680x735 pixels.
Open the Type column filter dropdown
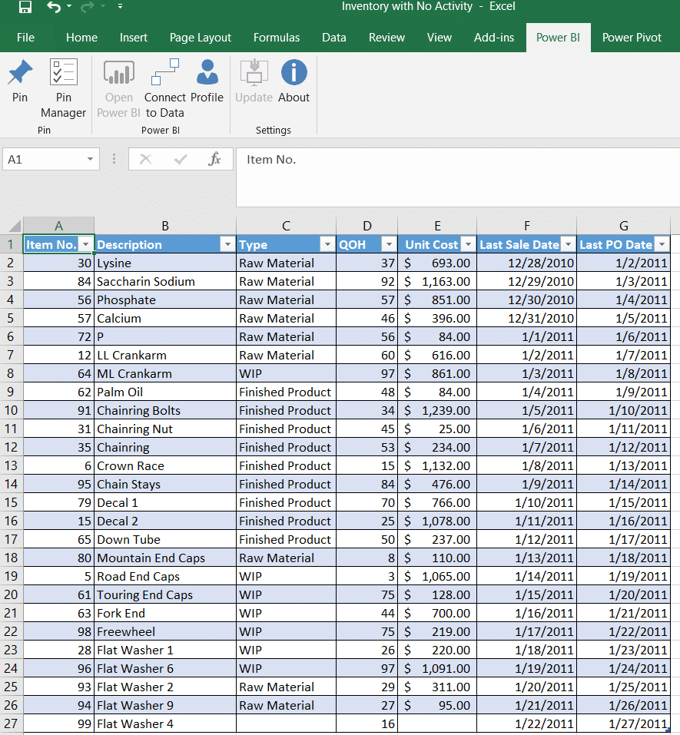coord(327,244)
